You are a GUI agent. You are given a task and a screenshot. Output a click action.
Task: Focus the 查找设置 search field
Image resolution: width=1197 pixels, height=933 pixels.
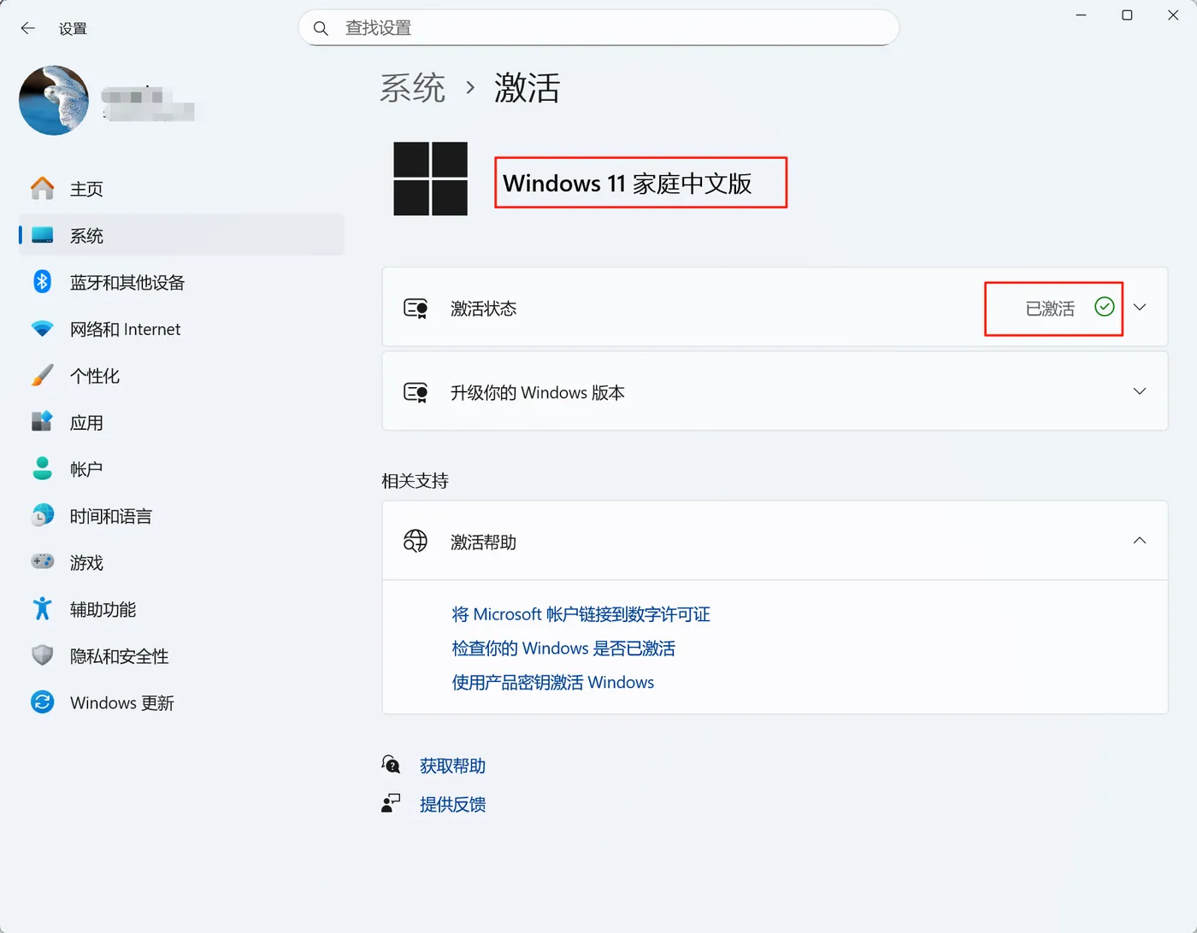pos(598,28)
